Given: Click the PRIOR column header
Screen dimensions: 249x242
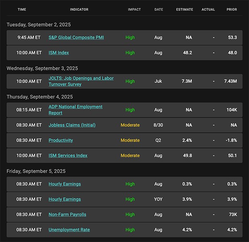Looking at the screenshot, I should [232, 10].
